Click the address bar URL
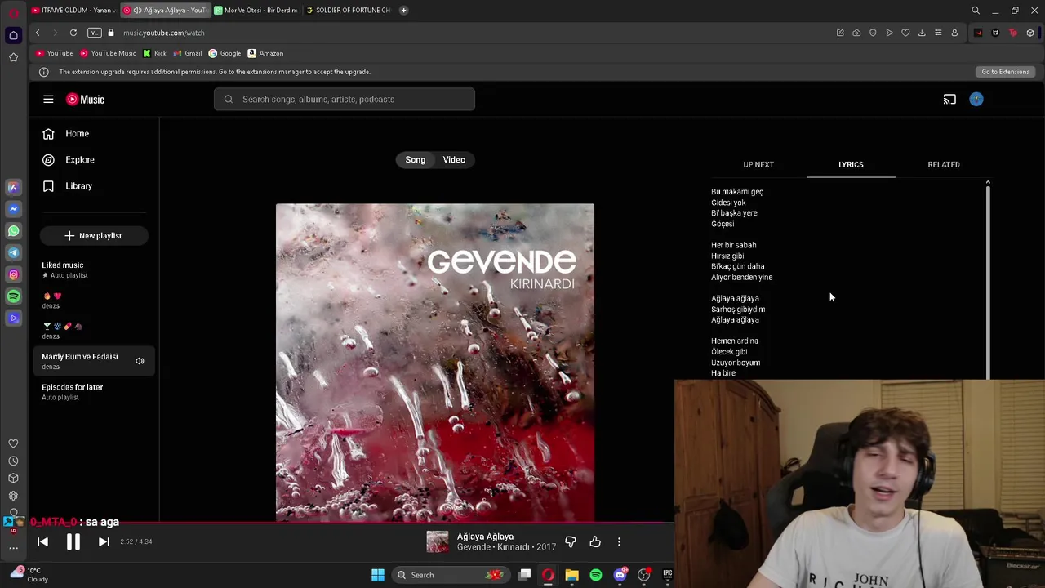The height and width of the screenshot is (588, 1045). click(164, 33)
